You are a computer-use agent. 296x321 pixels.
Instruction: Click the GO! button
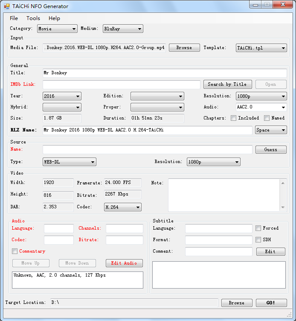tap(271, 303)
